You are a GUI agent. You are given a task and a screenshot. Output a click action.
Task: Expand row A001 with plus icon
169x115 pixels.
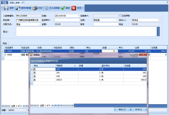5,51
